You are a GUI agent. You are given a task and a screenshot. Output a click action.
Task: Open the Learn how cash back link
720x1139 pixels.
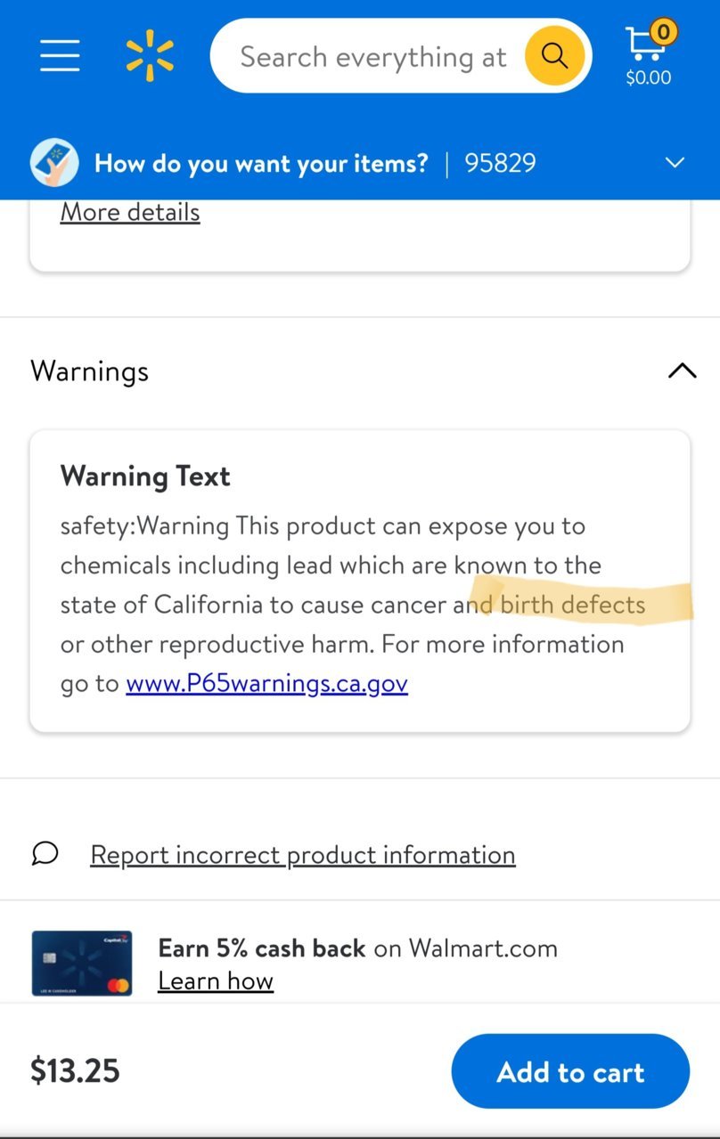click(x=216, y=980)
